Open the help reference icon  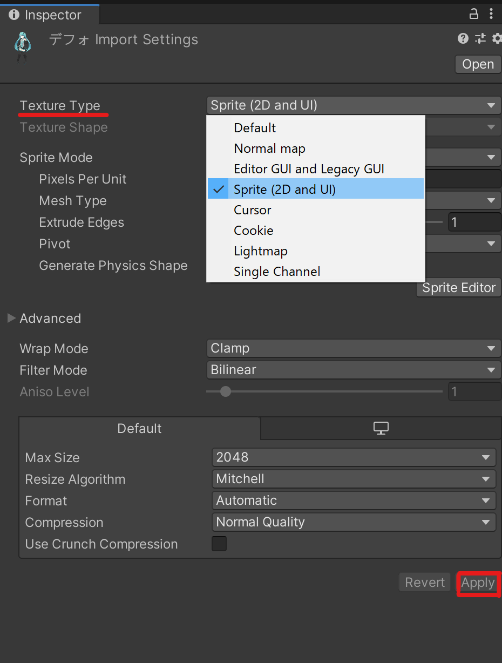click(463, 38)
